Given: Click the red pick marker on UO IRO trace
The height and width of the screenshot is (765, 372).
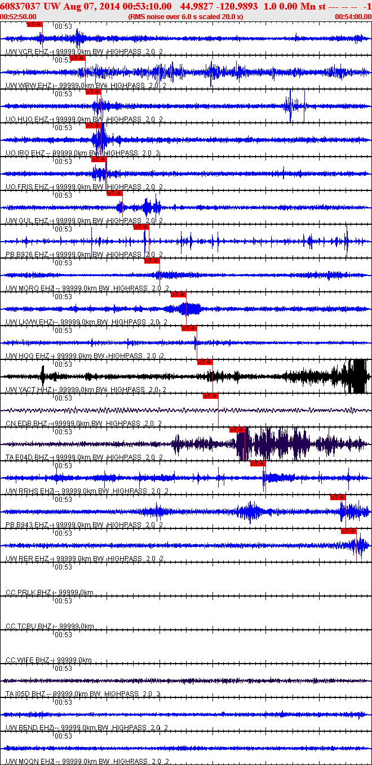Looking at the screenshot, I should coord(94,126).
